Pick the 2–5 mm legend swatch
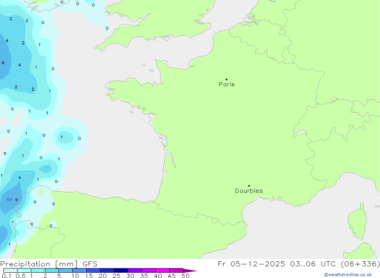The height and width of the screenshot is (278, 380). point(52,270)
